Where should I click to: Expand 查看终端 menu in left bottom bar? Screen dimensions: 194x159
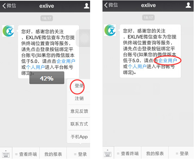[x=26, y=154]
